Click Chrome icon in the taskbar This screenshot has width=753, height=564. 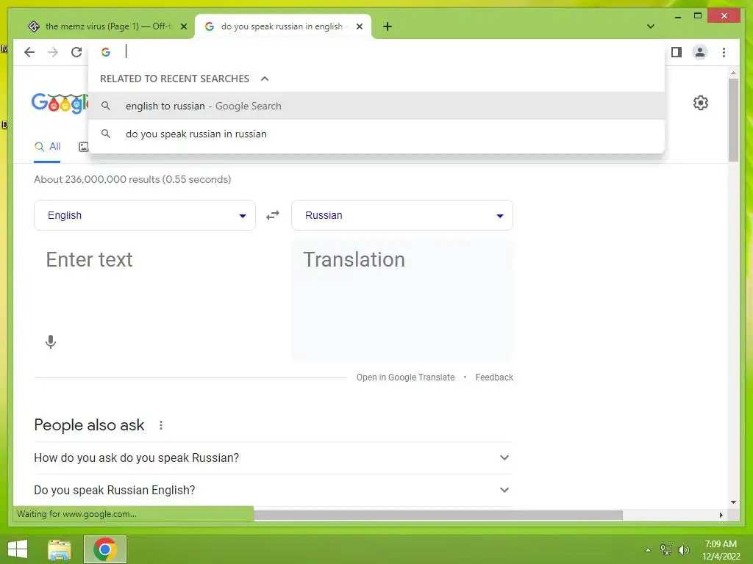pos(105,549)
